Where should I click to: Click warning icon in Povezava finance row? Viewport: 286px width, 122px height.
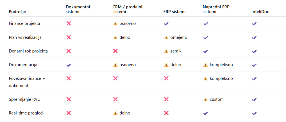(x=206, y=78)
